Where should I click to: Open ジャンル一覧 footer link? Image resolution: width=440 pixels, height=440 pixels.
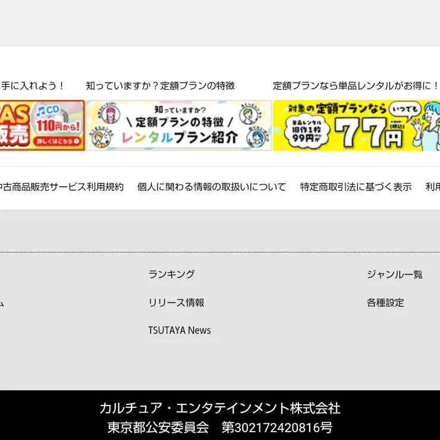tap(394, 274)
